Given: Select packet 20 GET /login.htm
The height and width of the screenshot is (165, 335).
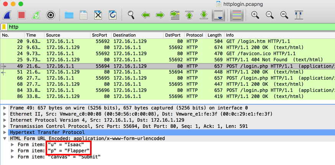Looking at the screenshot, I should click(x=167, y=41).
